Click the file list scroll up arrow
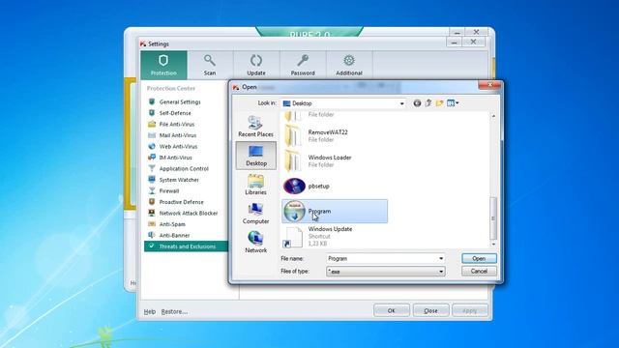619x348 pixels. [493, 116]
